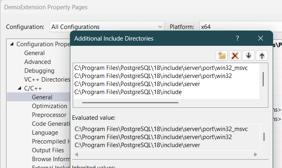Select the Advanced property page
Viewport: 282px width, 168px height.
[38, 62]
